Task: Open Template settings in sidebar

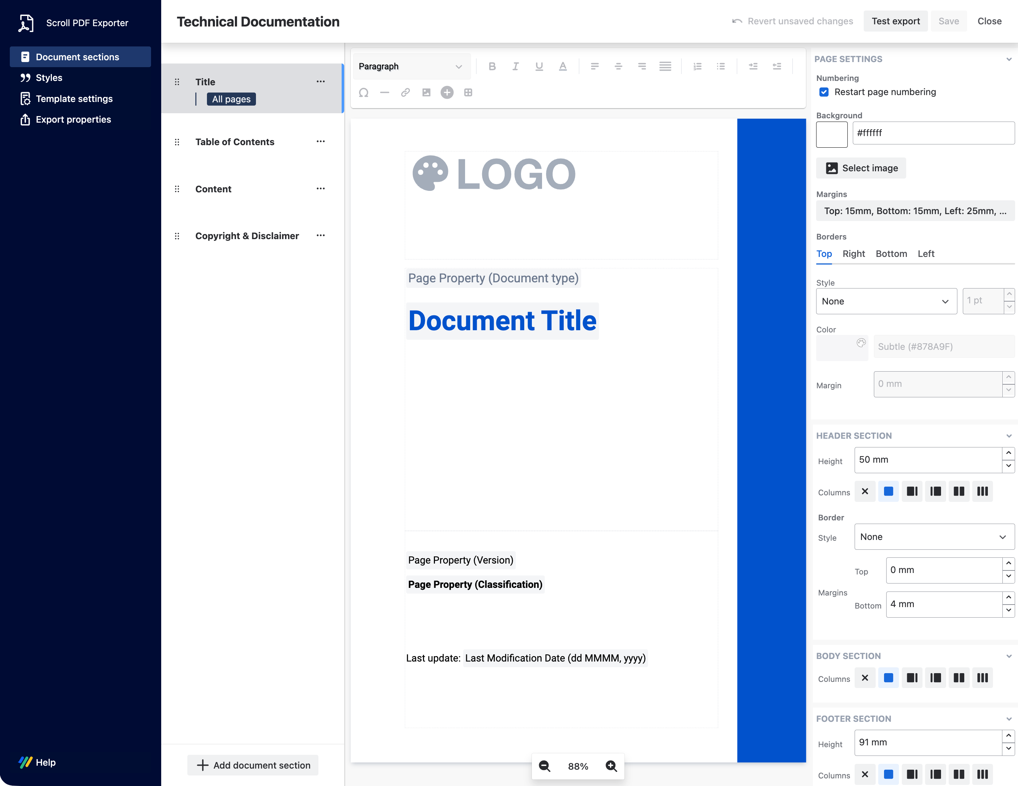Action: click(74, 98)
